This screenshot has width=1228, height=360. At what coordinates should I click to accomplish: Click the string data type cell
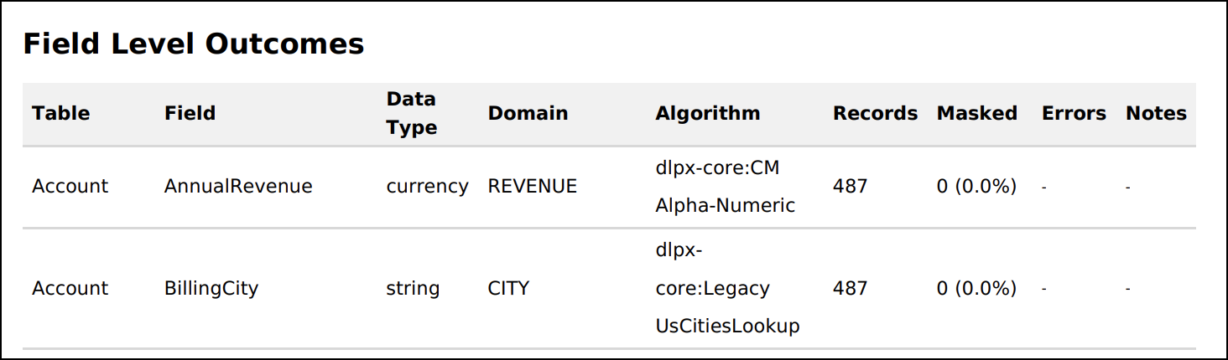coord(413,289)
